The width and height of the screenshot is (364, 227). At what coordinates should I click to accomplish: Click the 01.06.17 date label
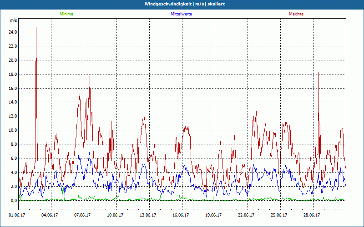[17, 215]
